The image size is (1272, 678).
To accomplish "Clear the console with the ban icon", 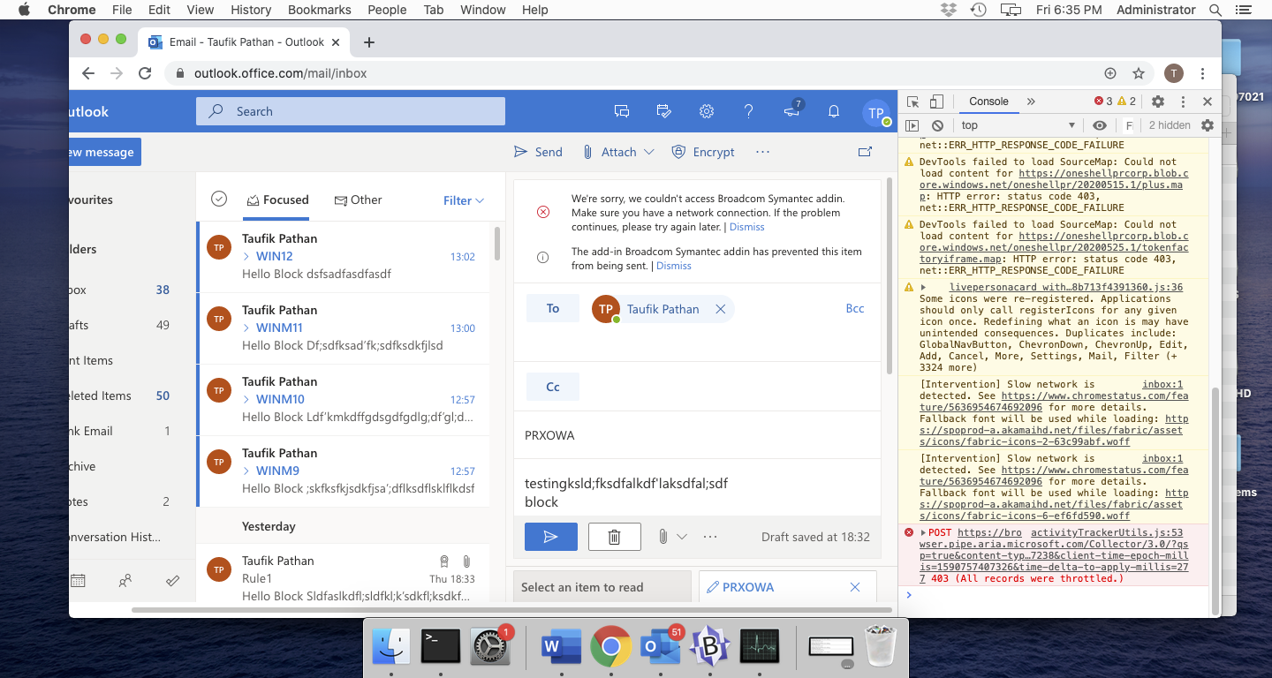I will coord(937,124).
